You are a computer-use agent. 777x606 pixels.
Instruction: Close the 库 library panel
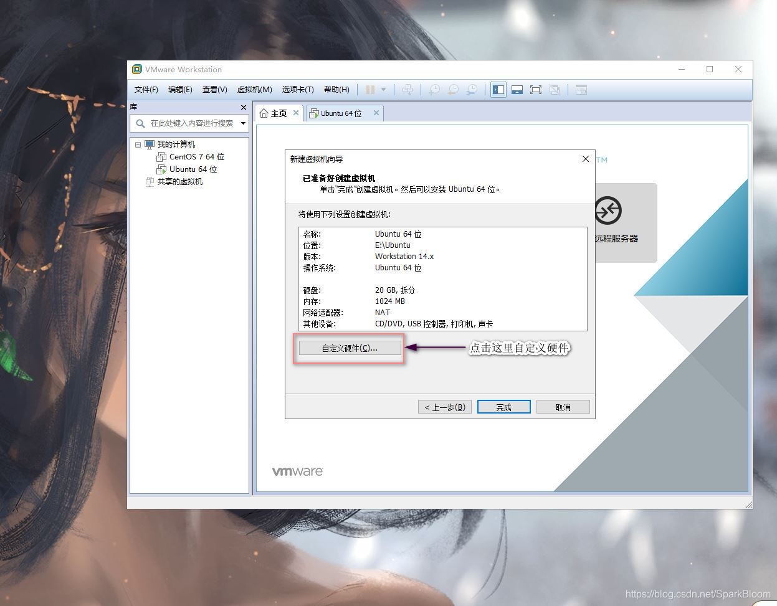pos(244,107)
